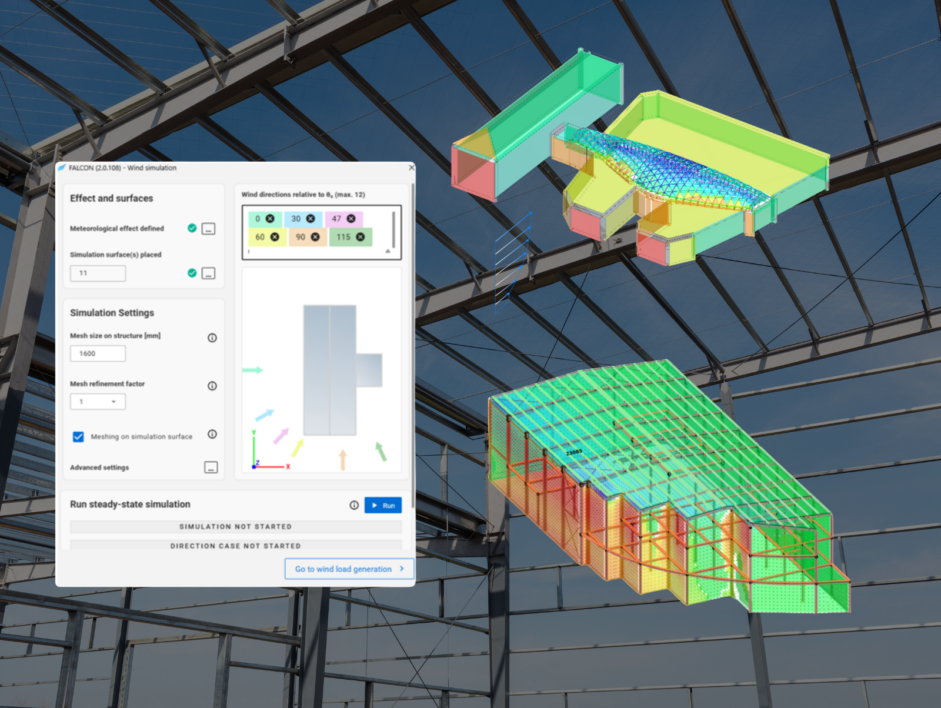Screen dimensions: 941x708
Task: Show info for Run steady-state simulation
Action: pyautogui.click(x=354, y=505)
